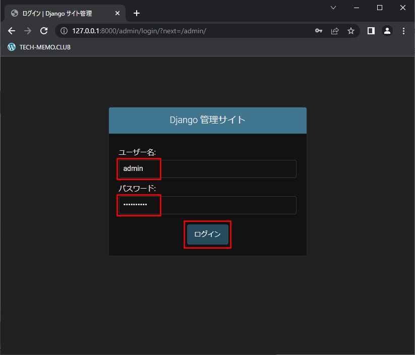Open new tab with plus button
This screenshot has width=415, height=355.
point(137,13)
